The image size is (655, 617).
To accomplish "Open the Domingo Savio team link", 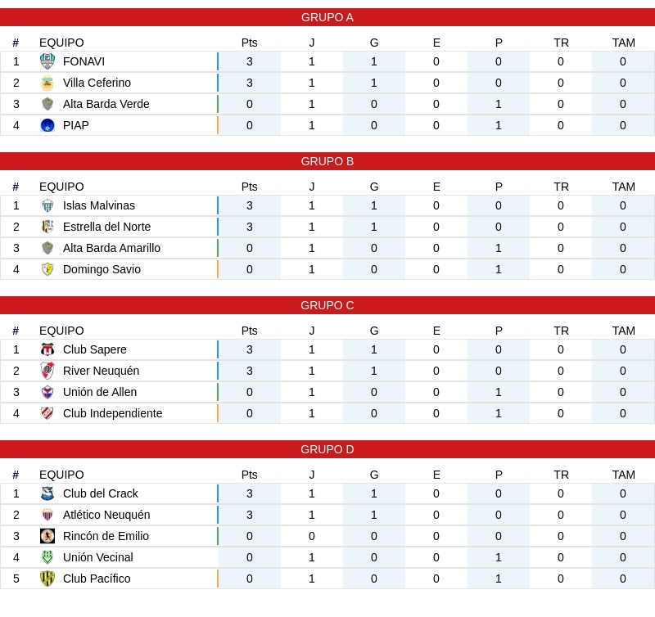I will pyautogui.click(x=102, y=269).
